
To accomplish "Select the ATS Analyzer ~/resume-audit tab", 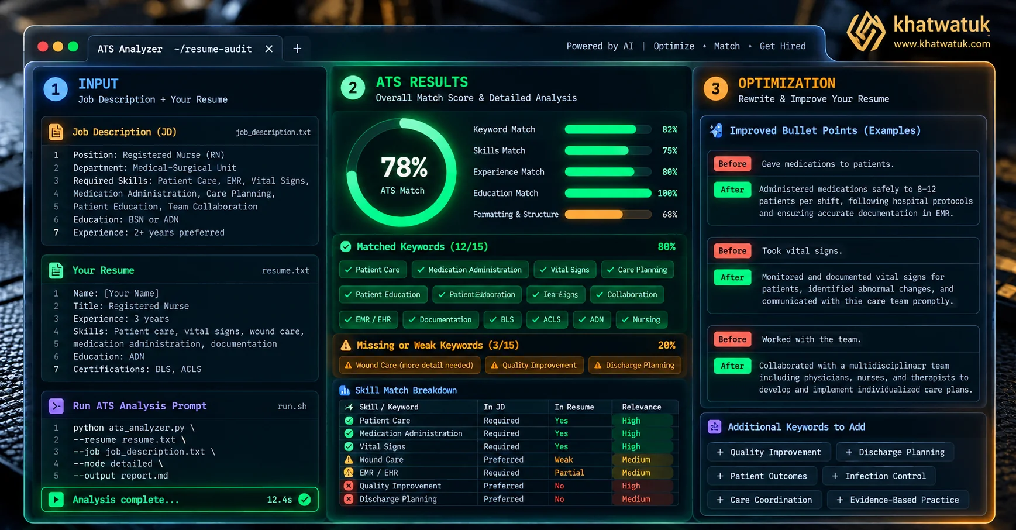I will 185,49.
